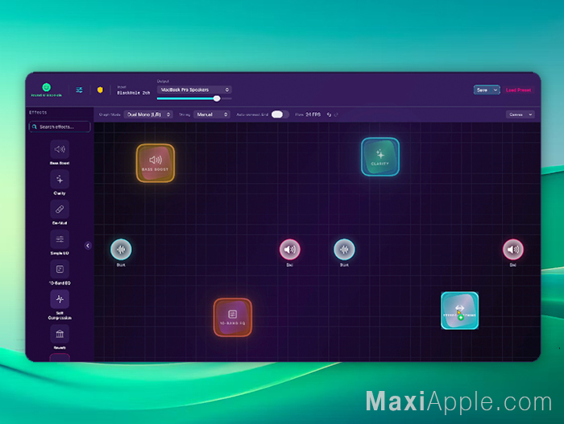
Task: Open the MacBook Pro Speakers output dropdown
Action: (194, 89)
